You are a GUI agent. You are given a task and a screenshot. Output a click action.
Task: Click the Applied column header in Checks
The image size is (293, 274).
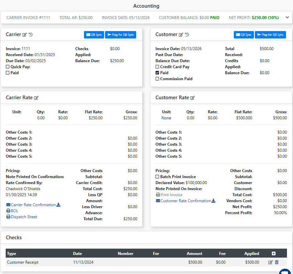pyautogui.click(x=252, y=254)
